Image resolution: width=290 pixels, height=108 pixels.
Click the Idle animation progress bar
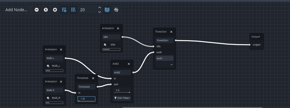111,49
